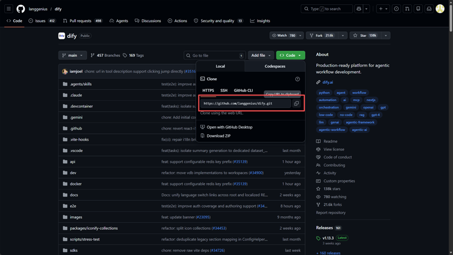453x255 pixels.
Task: Open the Security and quality tab
Action: pyautogui.click(x=218, y=21)
